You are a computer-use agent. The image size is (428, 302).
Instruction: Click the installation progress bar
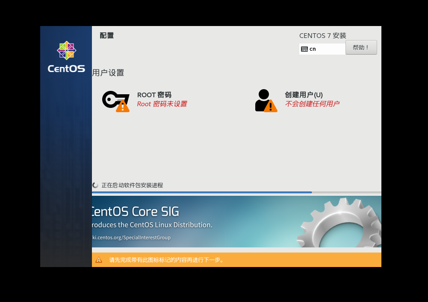(x=236, y=192)
